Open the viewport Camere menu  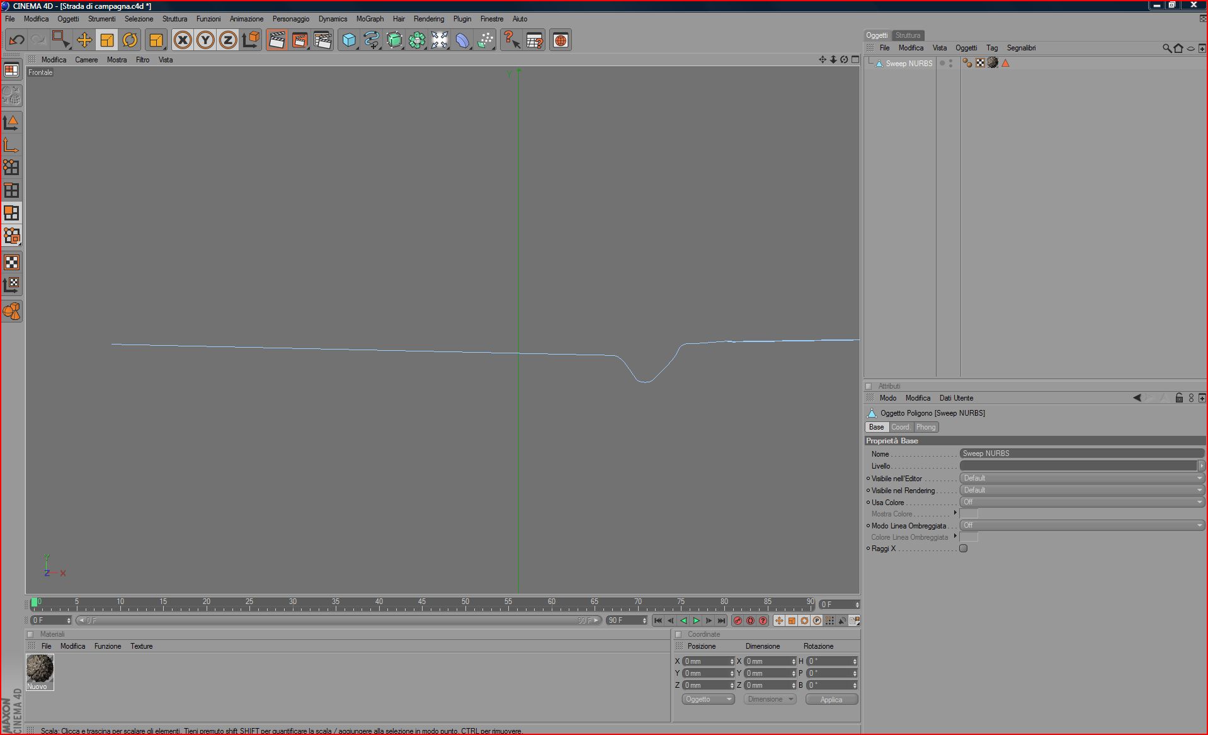(86, 60)
